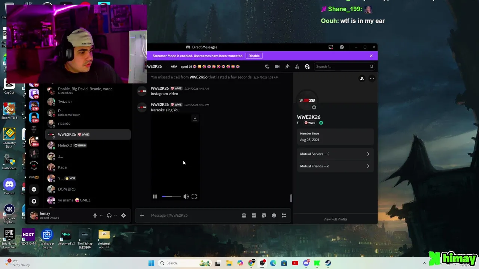The height and width of the screenshot is (269, 479).
Task: Toggle the user profile panel icon
Action: point(307,67)
